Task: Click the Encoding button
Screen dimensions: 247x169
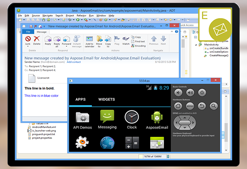Action: click(138, 46)
